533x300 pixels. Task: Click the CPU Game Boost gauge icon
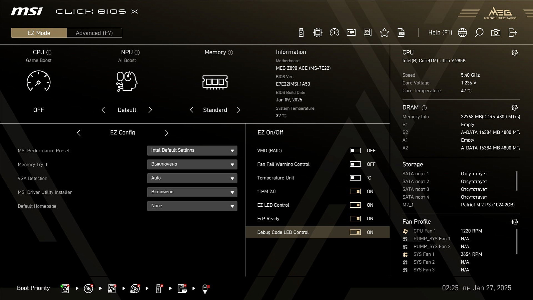(39, 81)
